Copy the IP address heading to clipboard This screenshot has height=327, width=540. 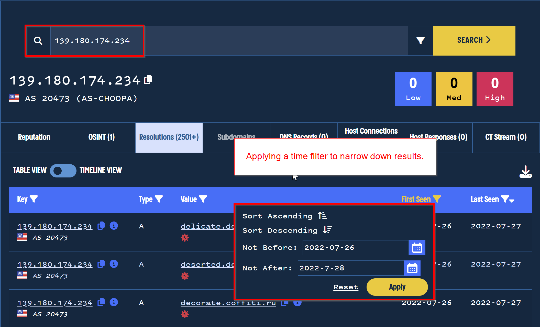[148, 80]
